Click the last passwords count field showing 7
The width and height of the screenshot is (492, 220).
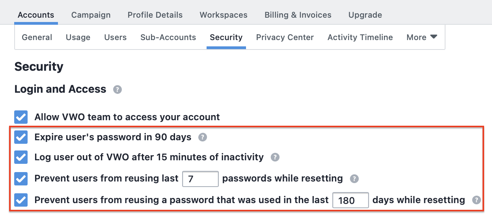coord(200,179)
